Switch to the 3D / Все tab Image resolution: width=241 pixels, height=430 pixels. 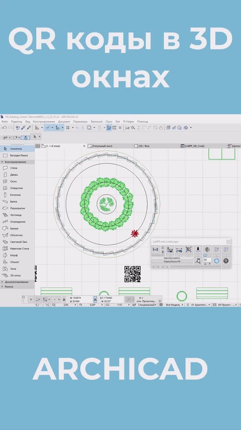(x=157, y=146)
